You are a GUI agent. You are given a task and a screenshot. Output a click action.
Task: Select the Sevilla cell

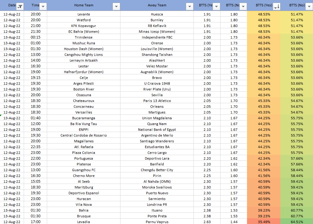coord(157,95)
